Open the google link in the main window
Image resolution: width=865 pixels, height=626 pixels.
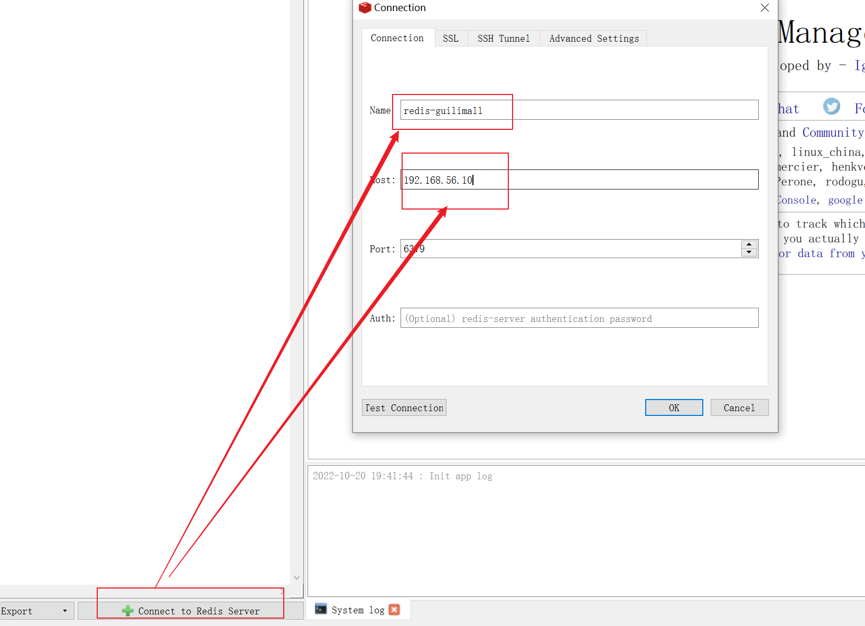click(x=845, y=200)
